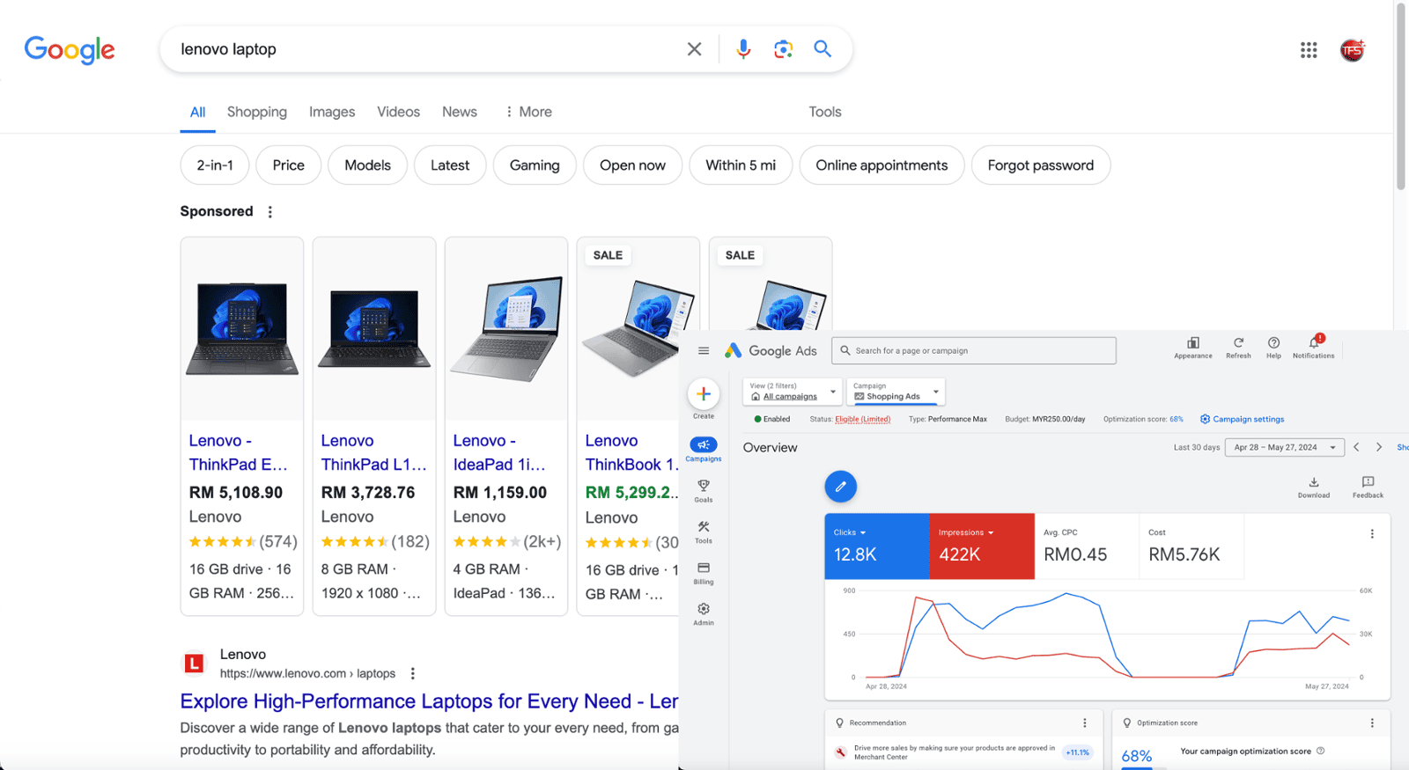Screen dimensions: 1409x770
Task: Open the Lenovo ThinkPad L1 product link
Action: 373,452
